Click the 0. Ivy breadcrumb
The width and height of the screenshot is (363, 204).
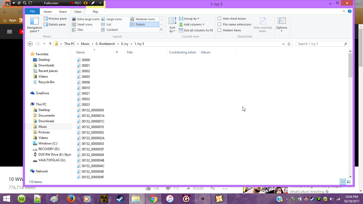(x=125, y=44)
